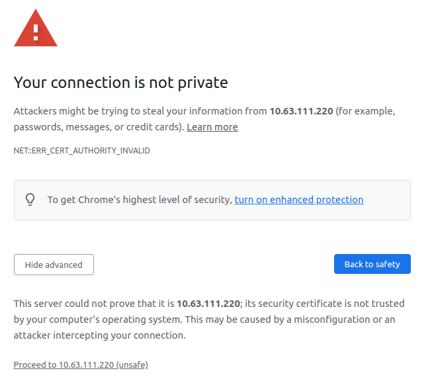Screen dimensions: 432x383
Task: Follow the turn on enhanced protection link
Action: (x=298, y=200)
